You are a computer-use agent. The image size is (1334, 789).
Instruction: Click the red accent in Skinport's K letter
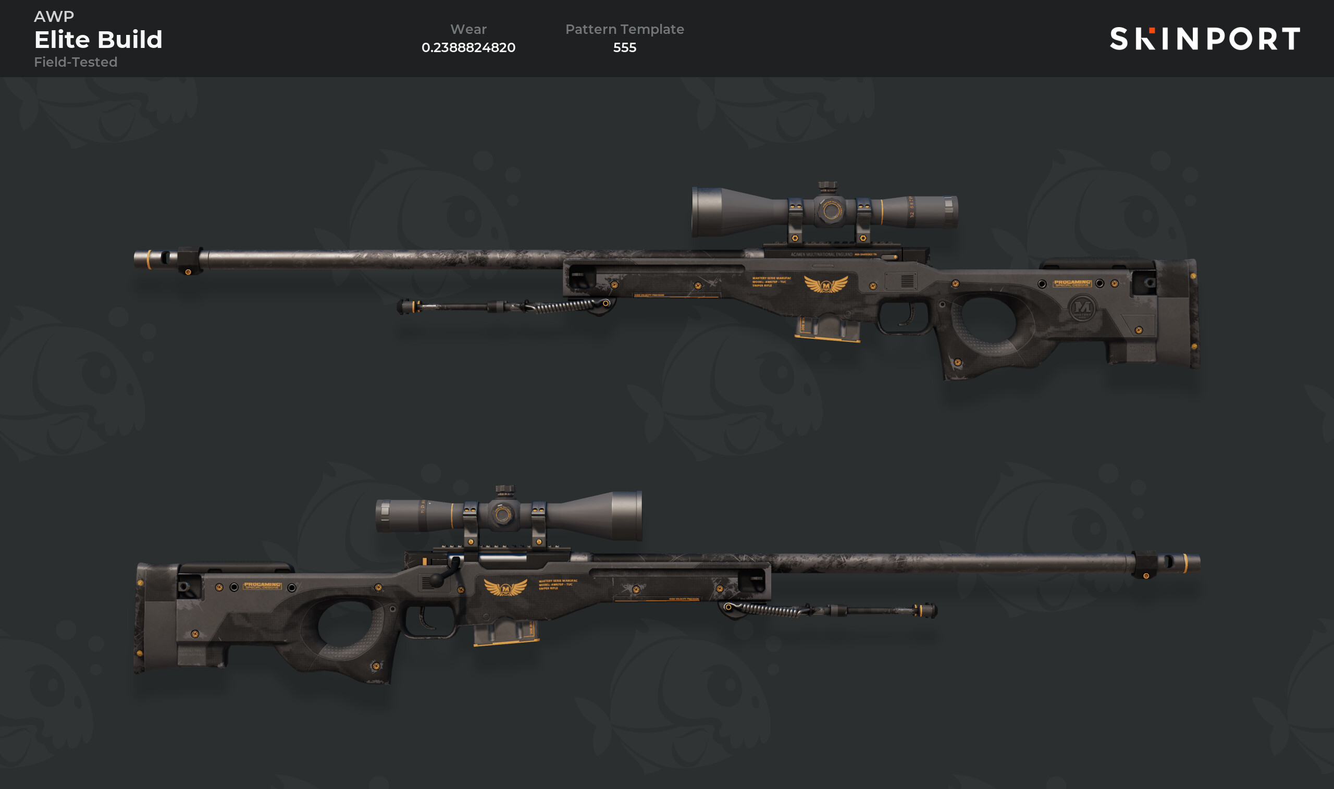[x=1152, y=30]
